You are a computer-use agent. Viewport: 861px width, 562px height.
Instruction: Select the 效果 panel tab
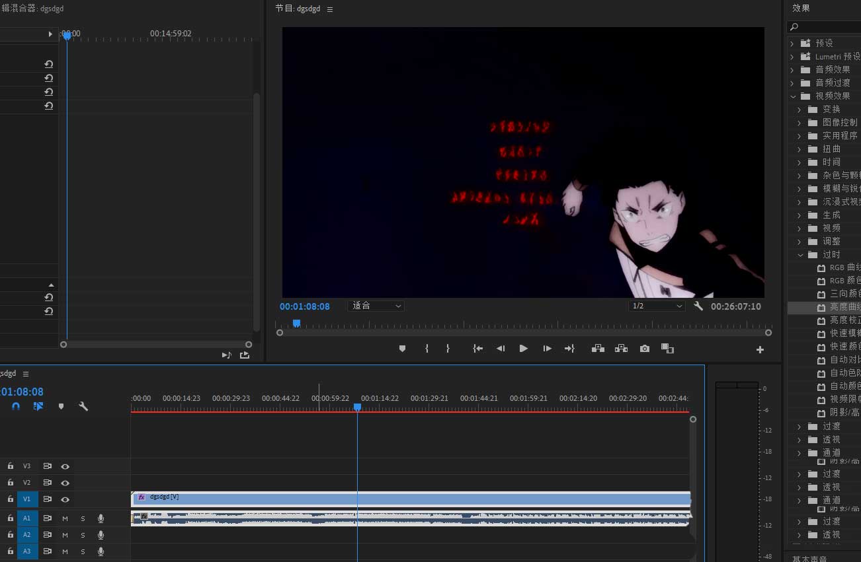tap(801, 8)
